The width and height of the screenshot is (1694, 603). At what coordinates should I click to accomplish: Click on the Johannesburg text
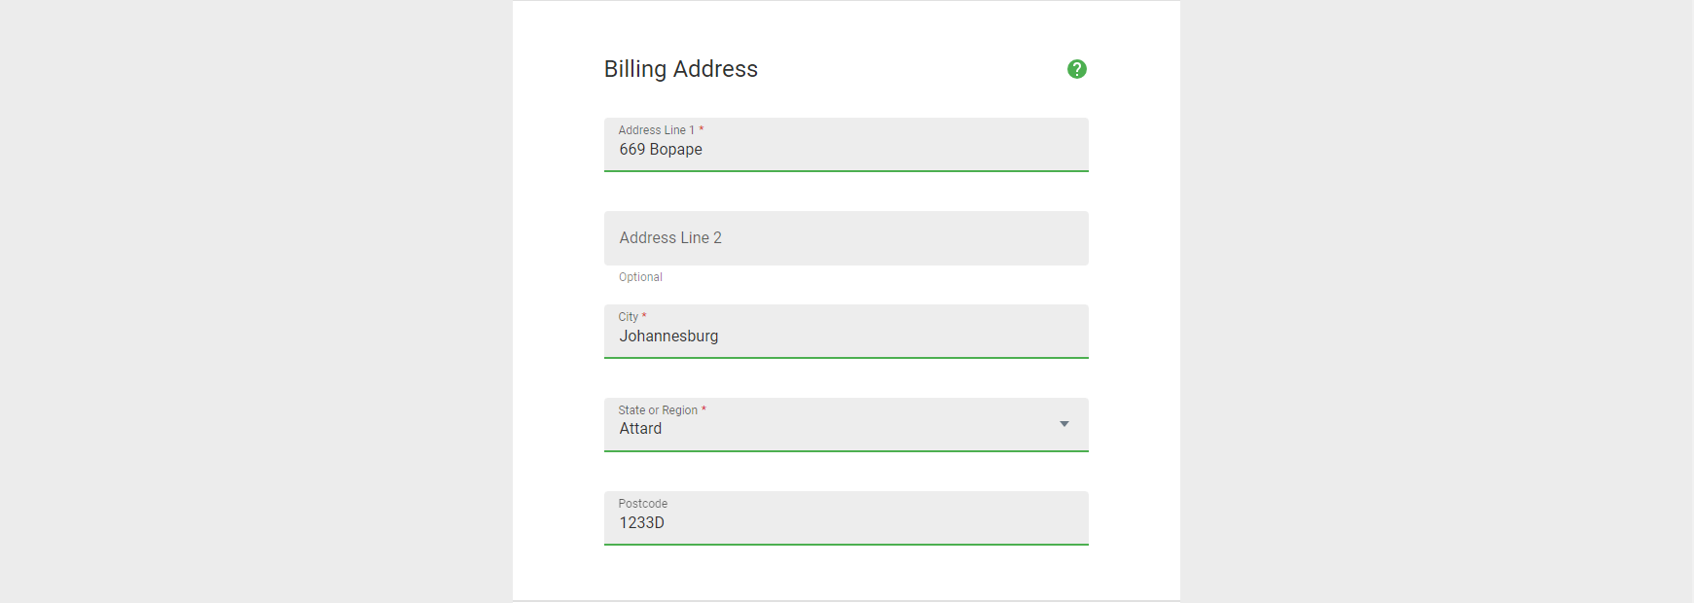pyautogui.click(x=668, y=337)
